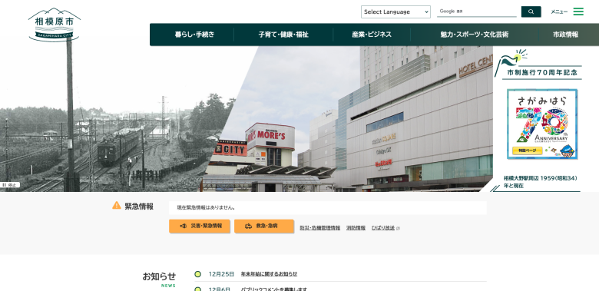
Task: Click the 緊急情報 heading text
Action: (139, 207)
